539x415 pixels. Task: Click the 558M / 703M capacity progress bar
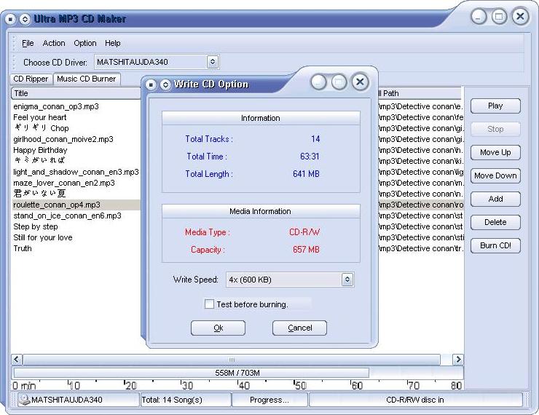pyautogui.click(x=237, y=373)
